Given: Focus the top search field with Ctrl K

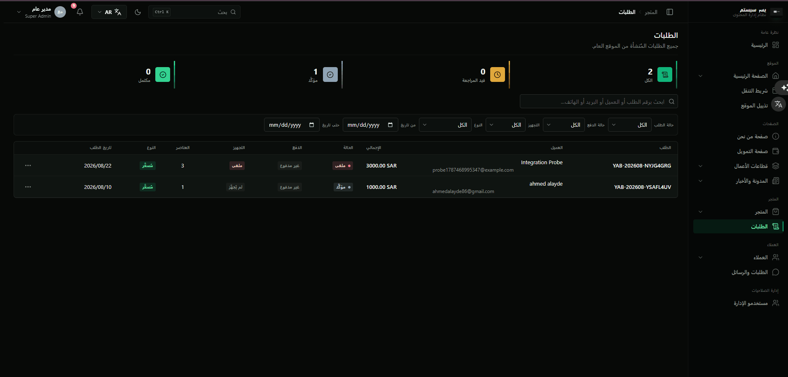Looking at the screenshot, I should click(194, 12).
